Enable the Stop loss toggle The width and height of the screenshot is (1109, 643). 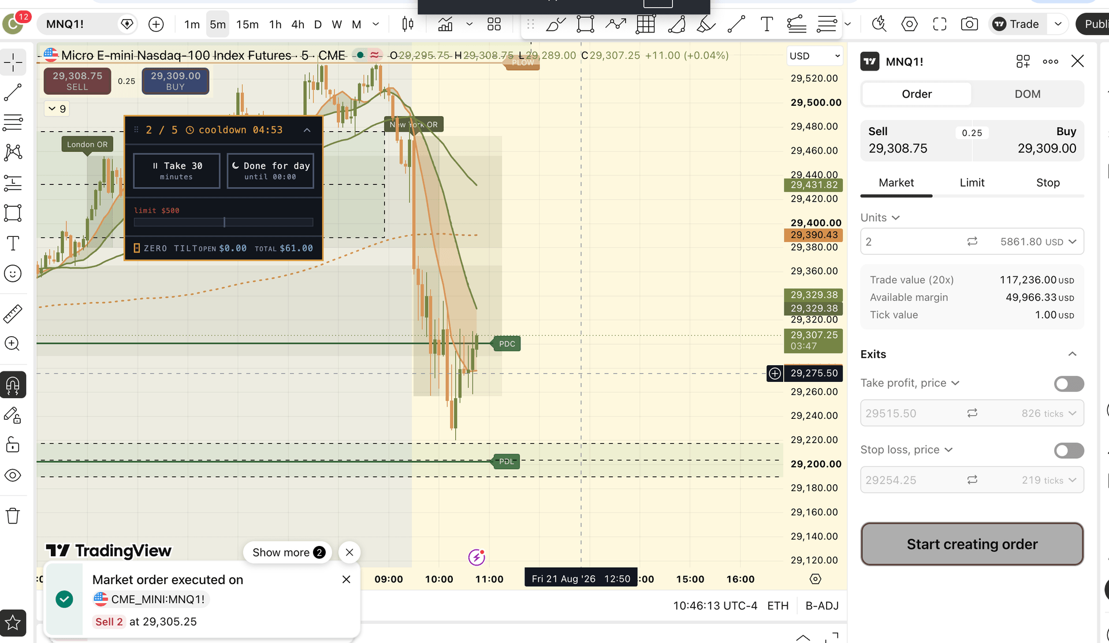point(1069,451)
